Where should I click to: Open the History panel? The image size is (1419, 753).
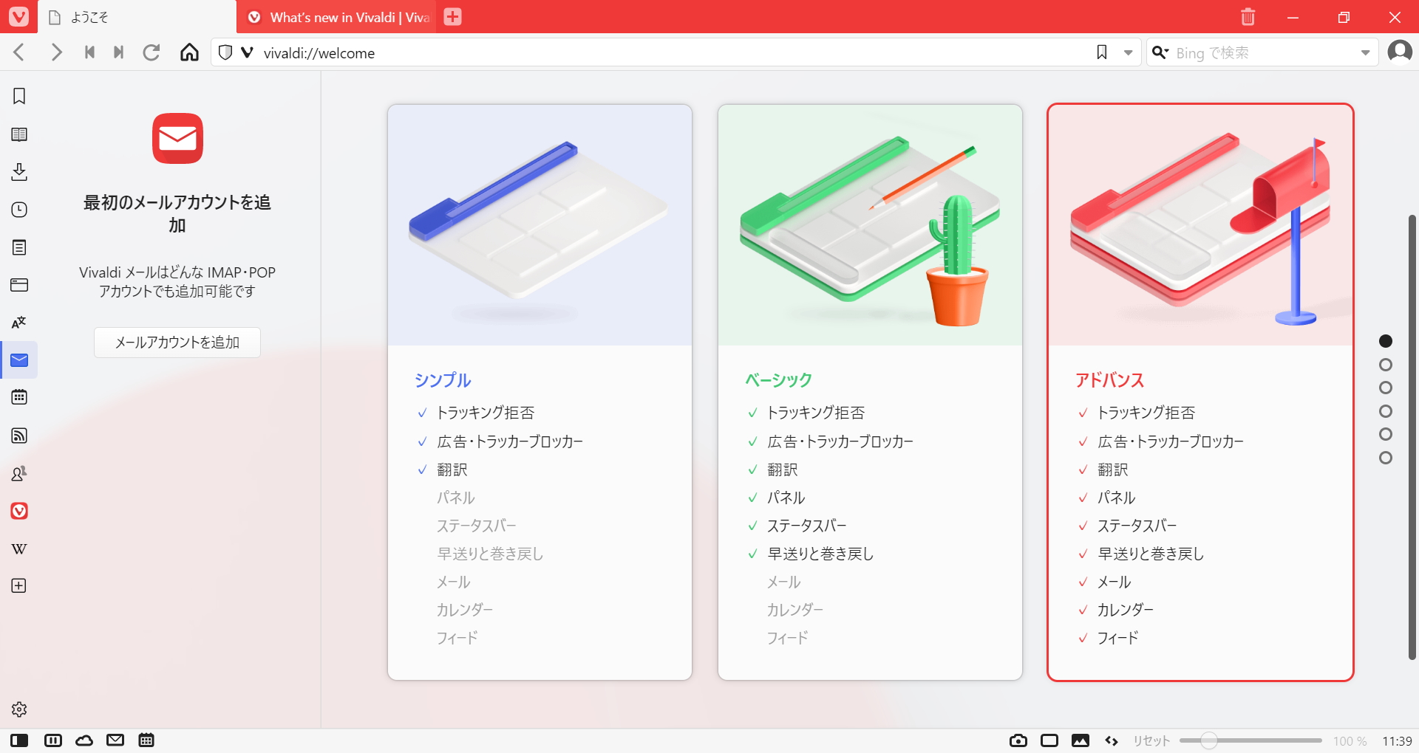[19, 210]
